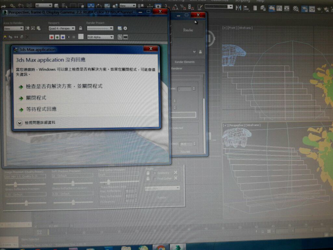Screen dimensions: 333x250
Task: Adjust the Image Precision quality slider
Action: 15,184
